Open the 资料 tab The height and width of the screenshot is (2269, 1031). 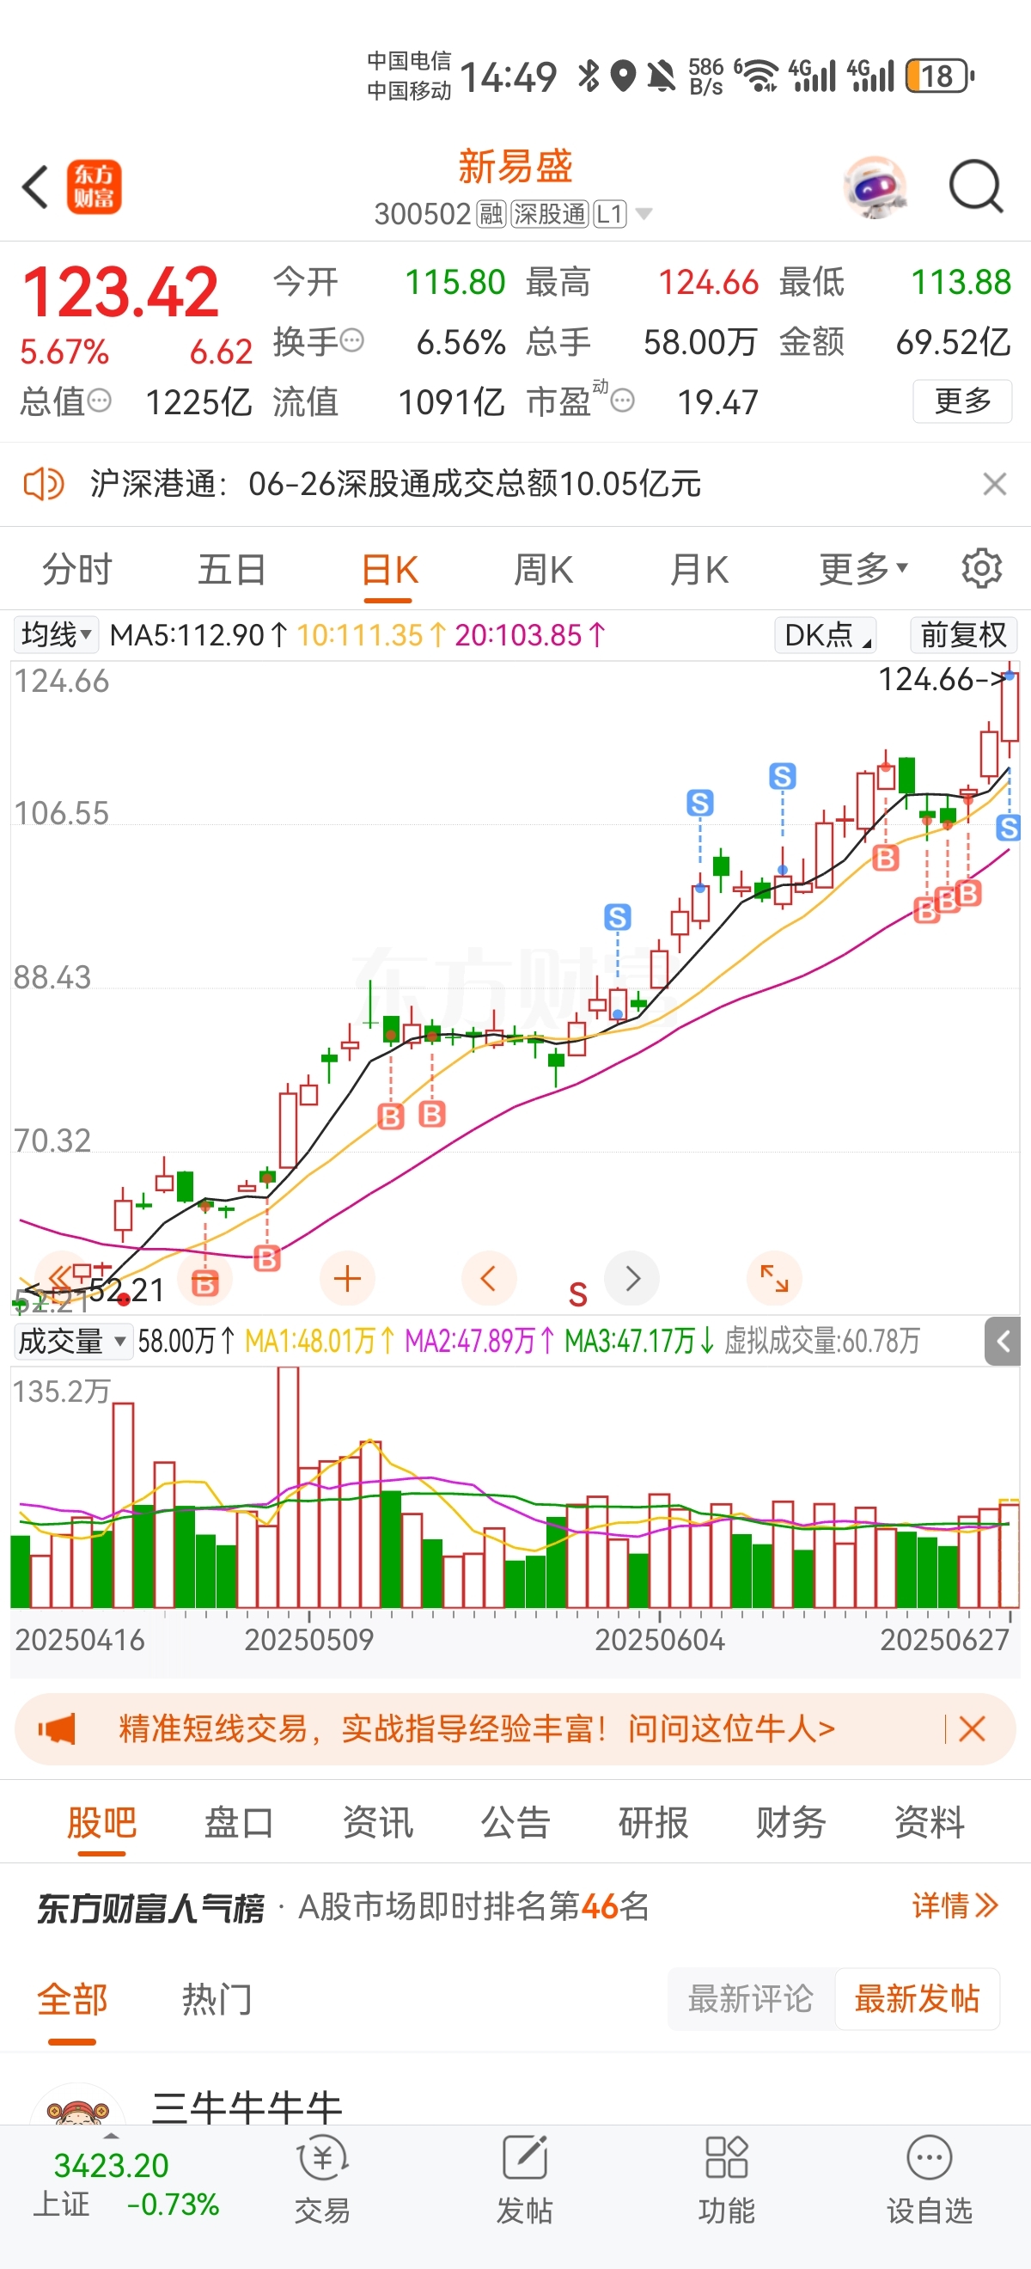[929, 1821]
